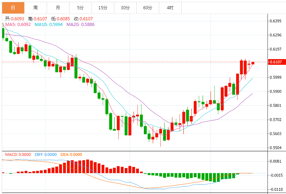Switch to the 周 weekly tab

pos(36,8)
